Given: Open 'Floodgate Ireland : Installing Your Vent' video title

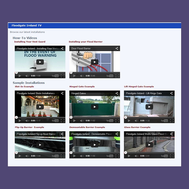Looking at the screenshot, I should [38, 49].
